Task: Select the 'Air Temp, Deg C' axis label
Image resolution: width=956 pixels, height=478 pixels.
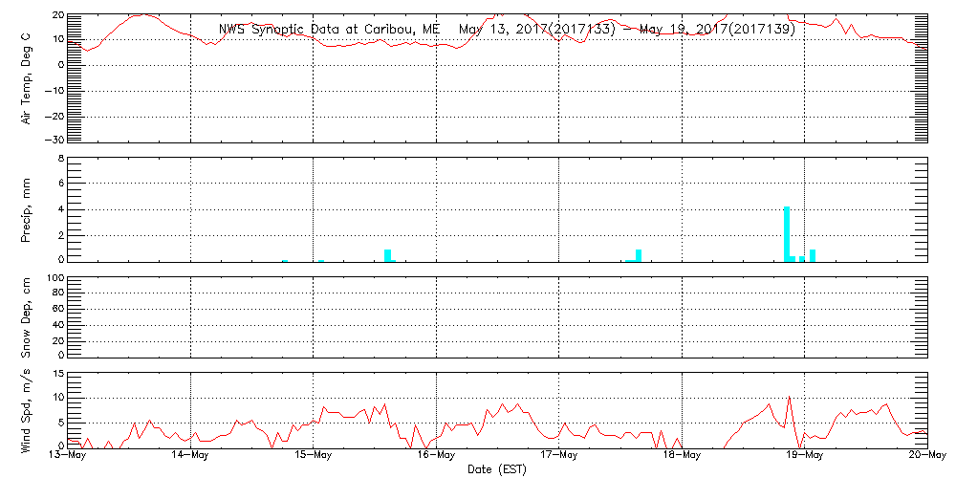Action: (x=27, y=77)
